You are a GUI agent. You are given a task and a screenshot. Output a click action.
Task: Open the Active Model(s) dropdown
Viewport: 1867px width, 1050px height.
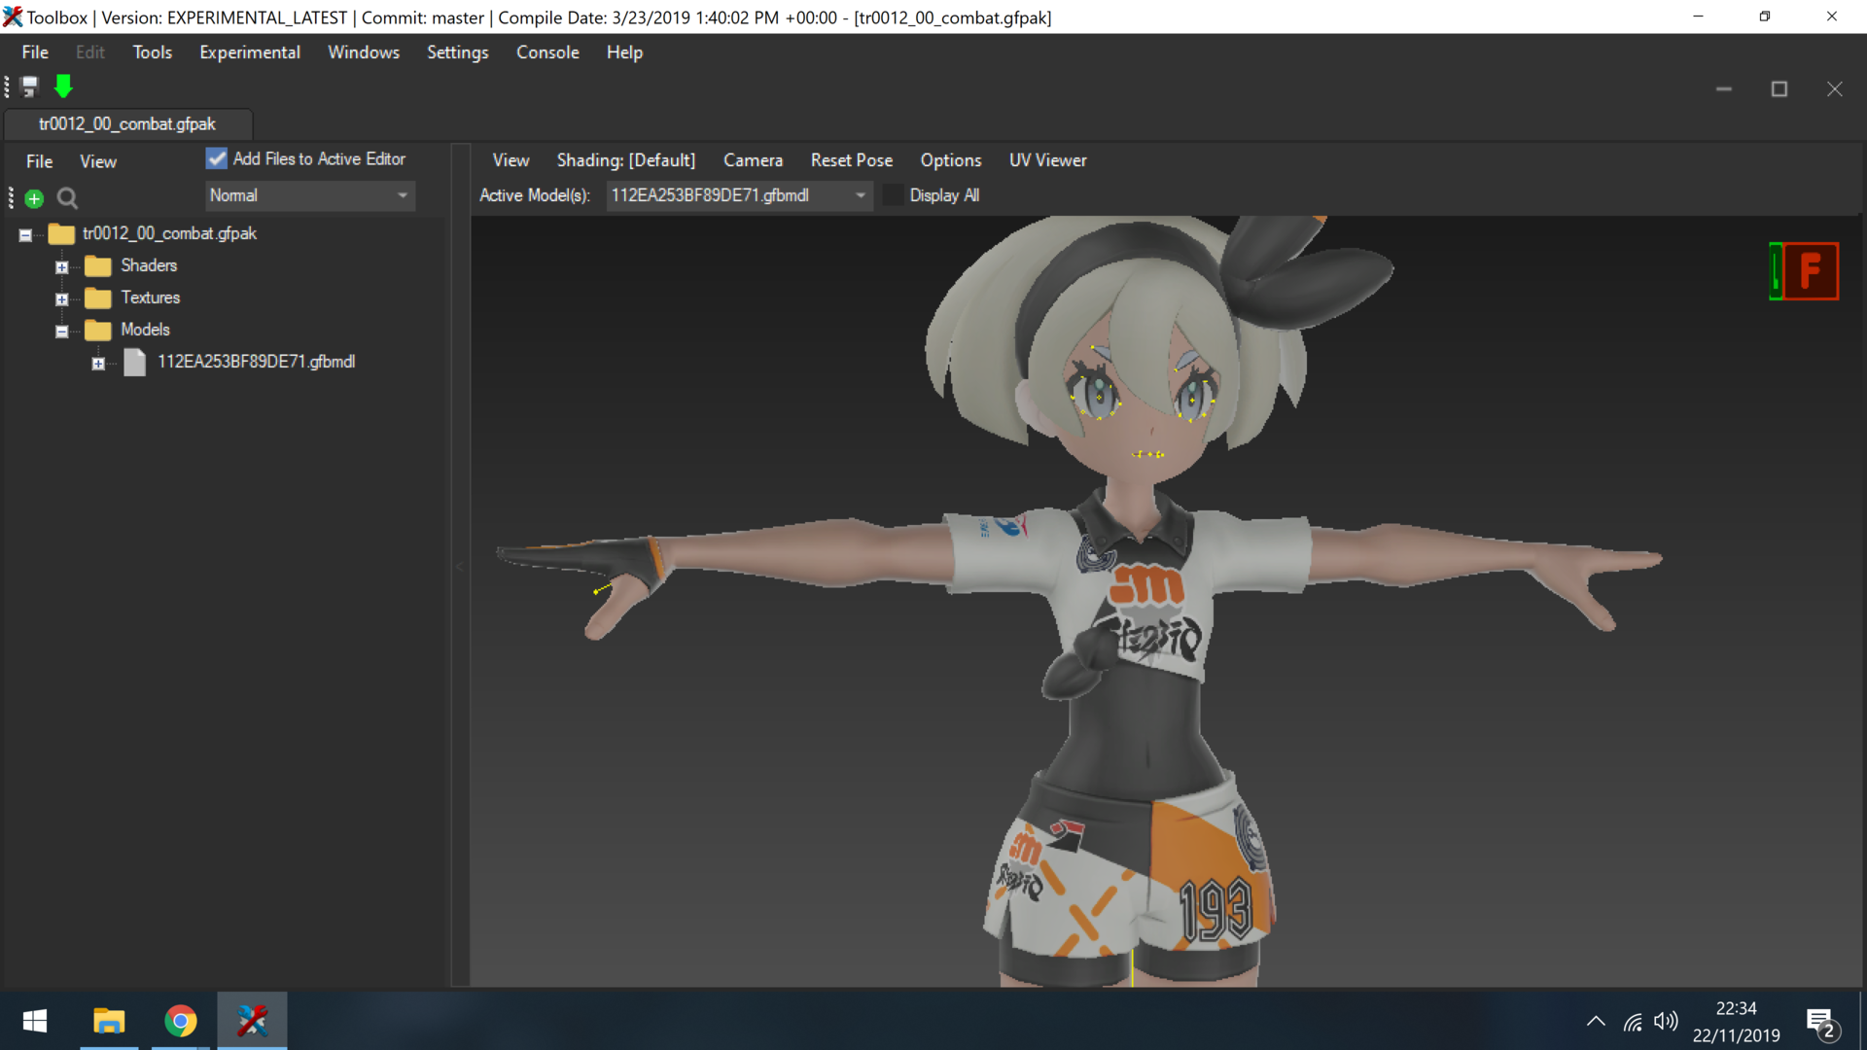(x=739, y=195)
